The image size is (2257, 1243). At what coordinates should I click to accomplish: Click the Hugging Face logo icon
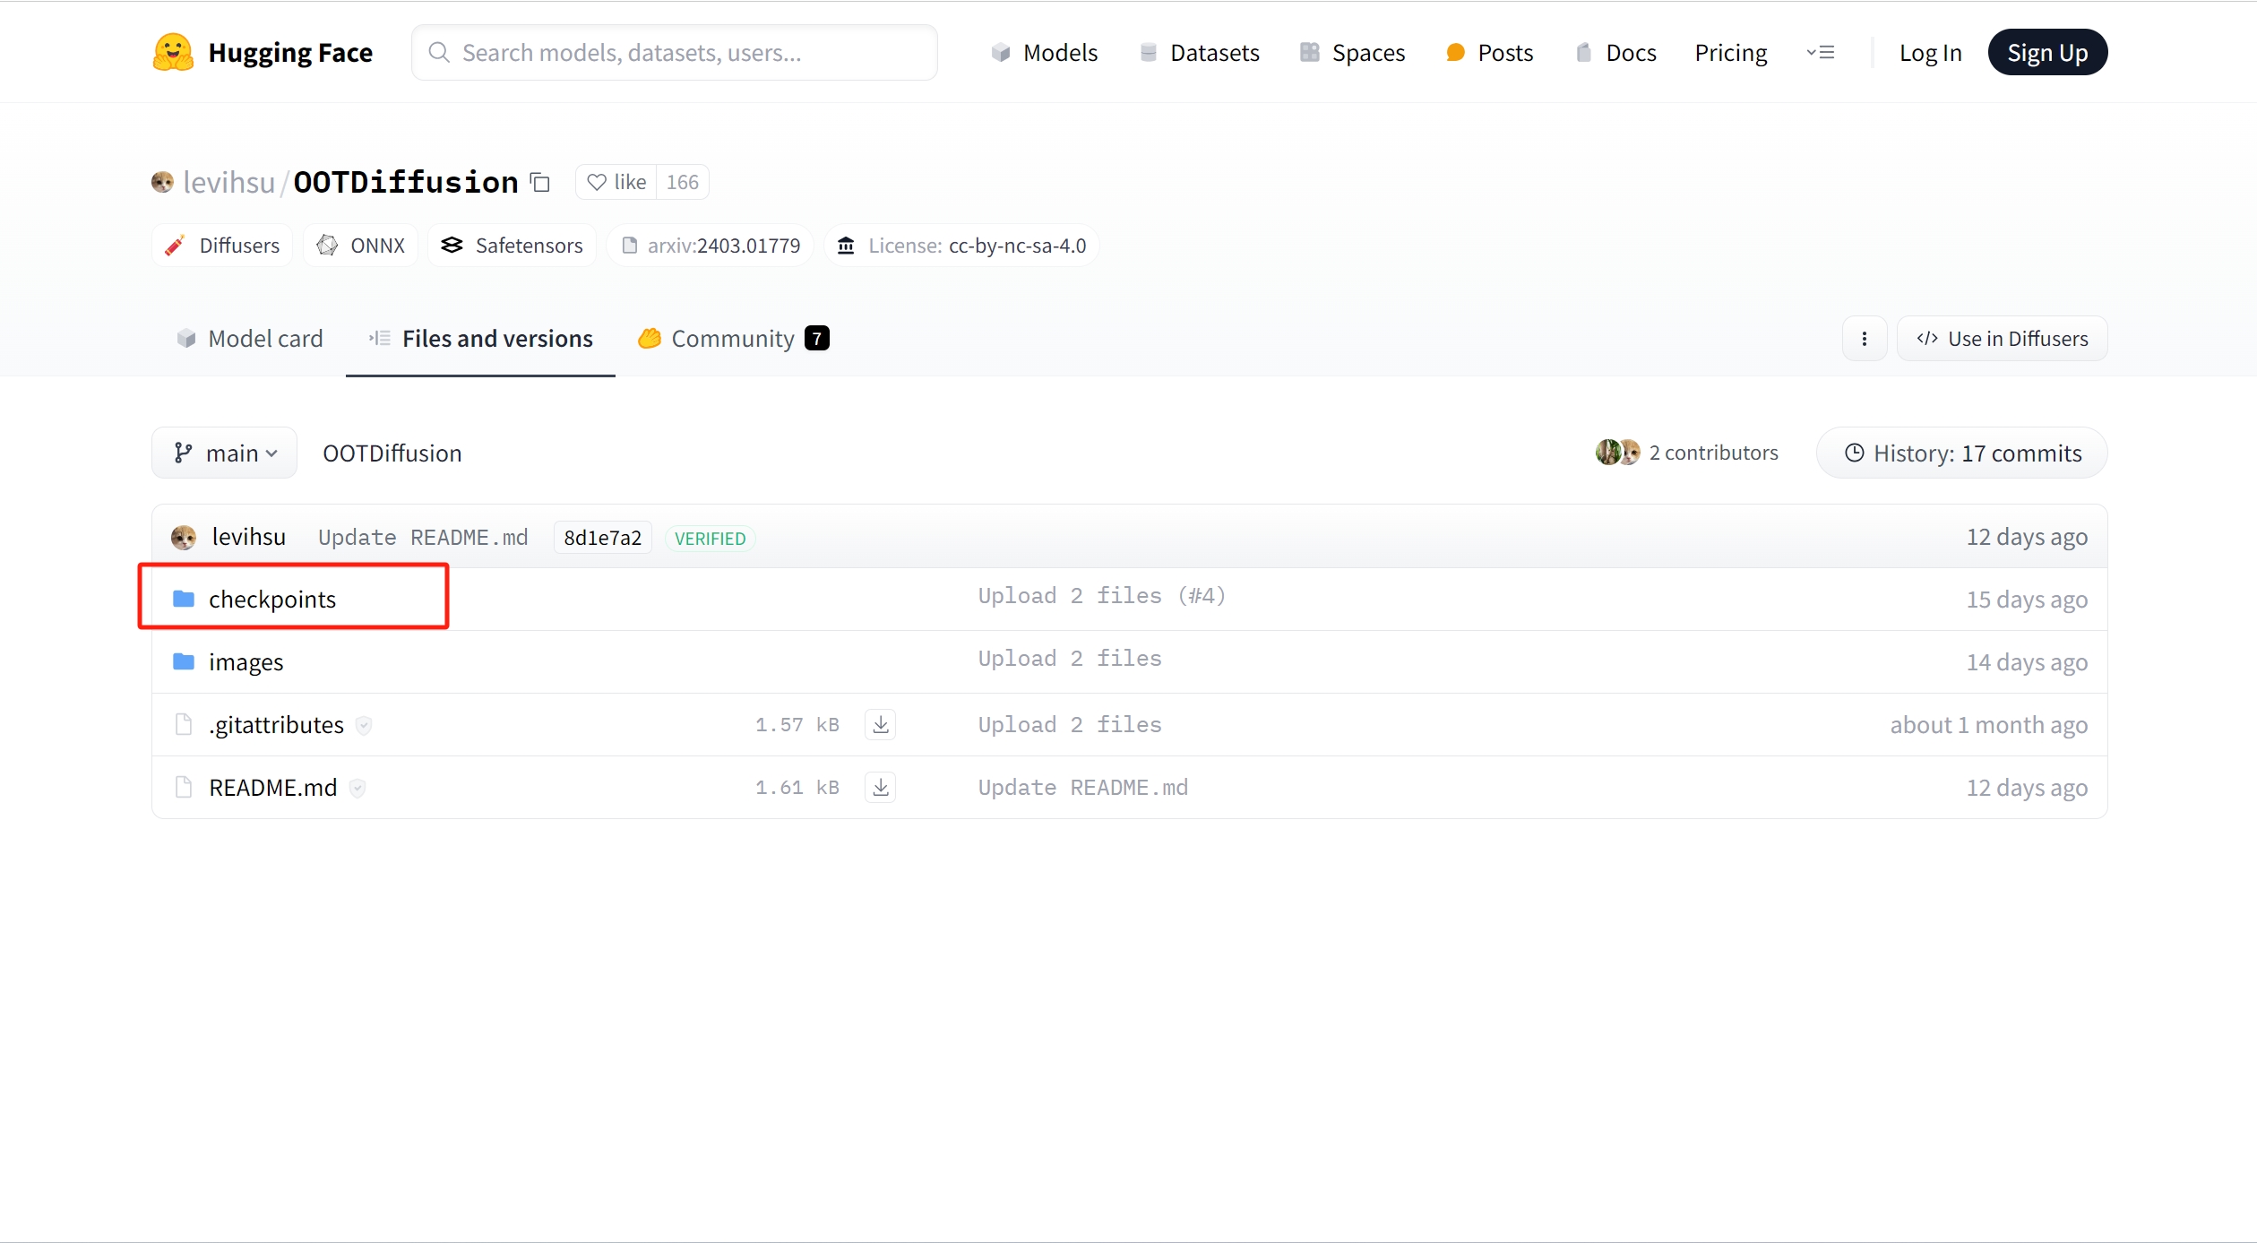tap(173, 53)
